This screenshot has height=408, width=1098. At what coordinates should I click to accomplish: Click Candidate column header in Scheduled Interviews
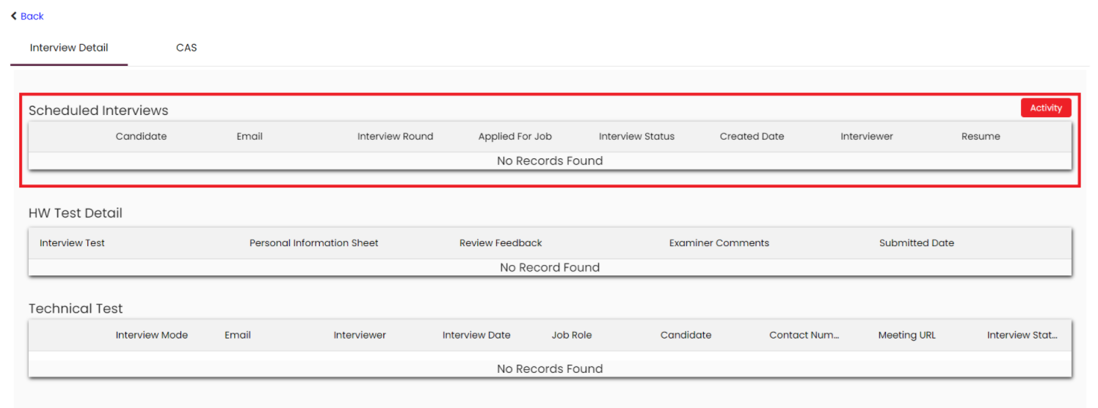(141, 136)
